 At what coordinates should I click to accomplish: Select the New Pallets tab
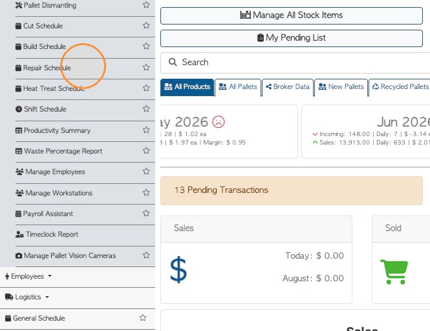tap(341, 87)
